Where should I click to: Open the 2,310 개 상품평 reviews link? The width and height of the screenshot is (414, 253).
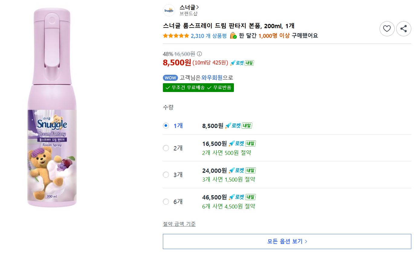209,36
